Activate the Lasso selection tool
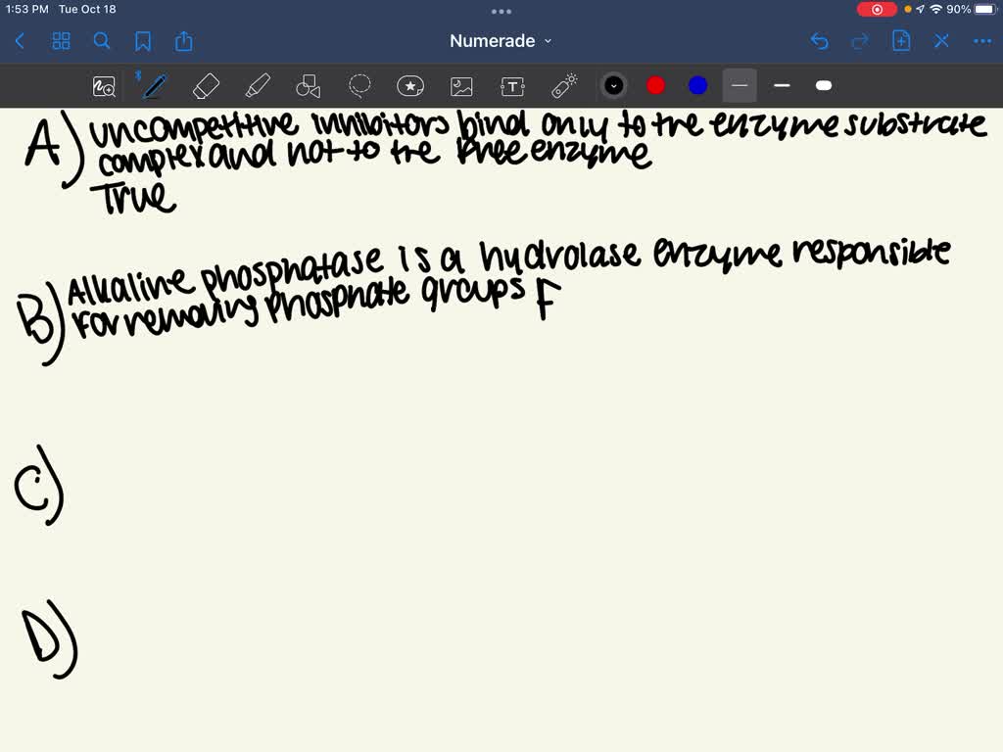 tap(359, 86)
